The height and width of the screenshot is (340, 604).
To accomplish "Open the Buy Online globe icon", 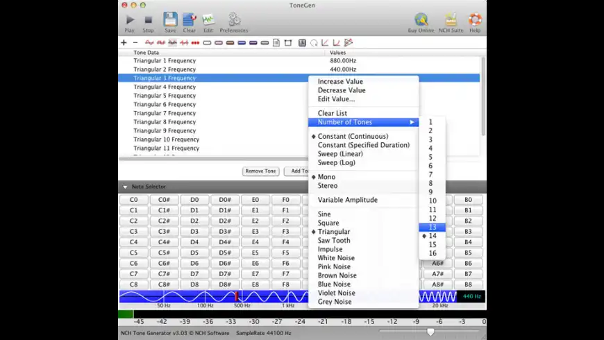I will 421,20.
